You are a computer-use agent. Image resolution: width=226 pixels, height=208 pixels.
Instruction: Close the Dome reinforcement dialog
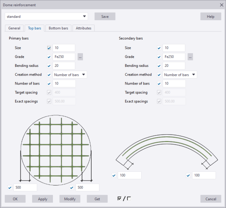221,5
